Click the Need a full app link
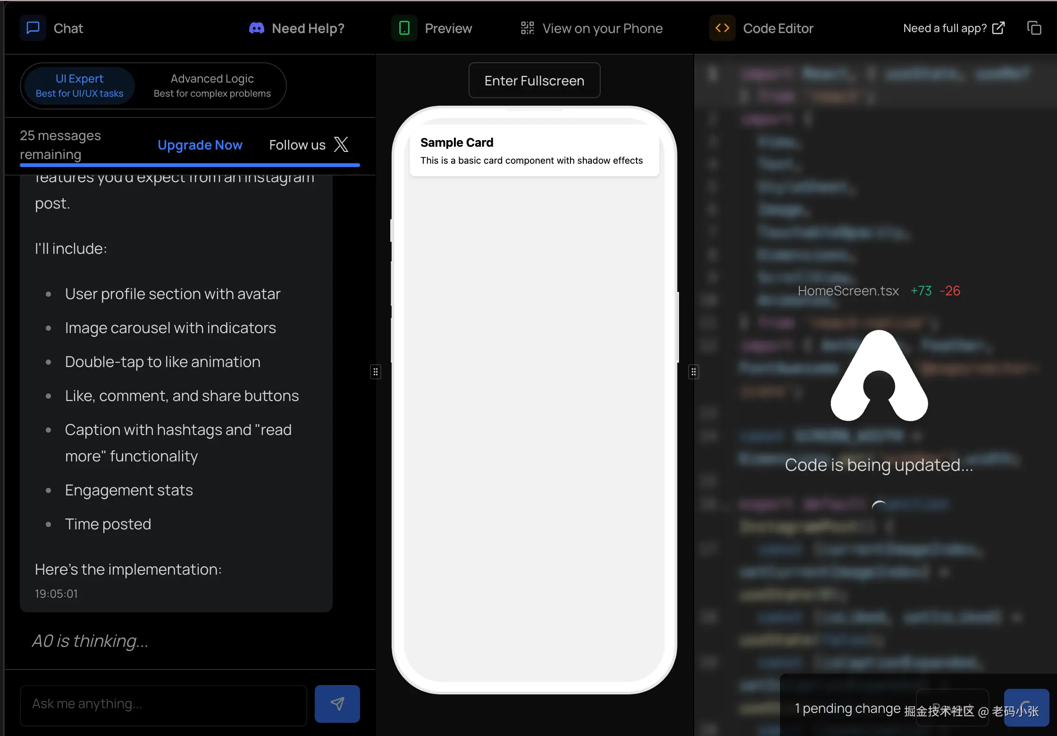The image size is (1057, 736). 944,28
